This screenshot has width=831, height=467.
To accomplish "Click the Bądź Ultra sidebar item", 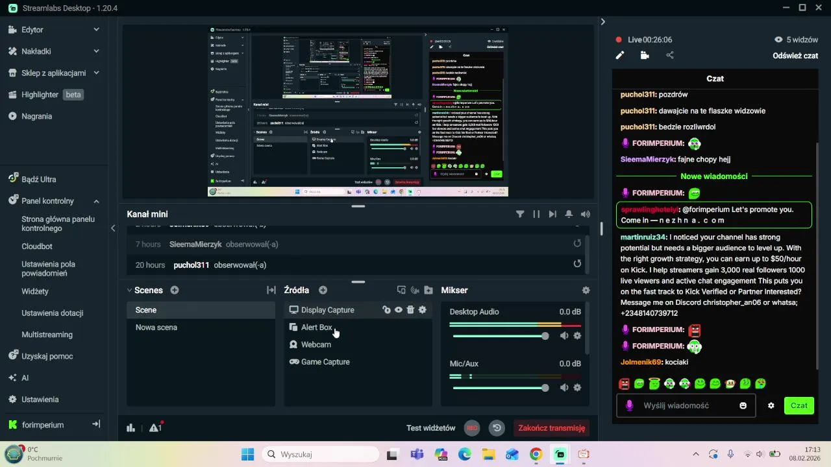I will [x=38, y=179].
